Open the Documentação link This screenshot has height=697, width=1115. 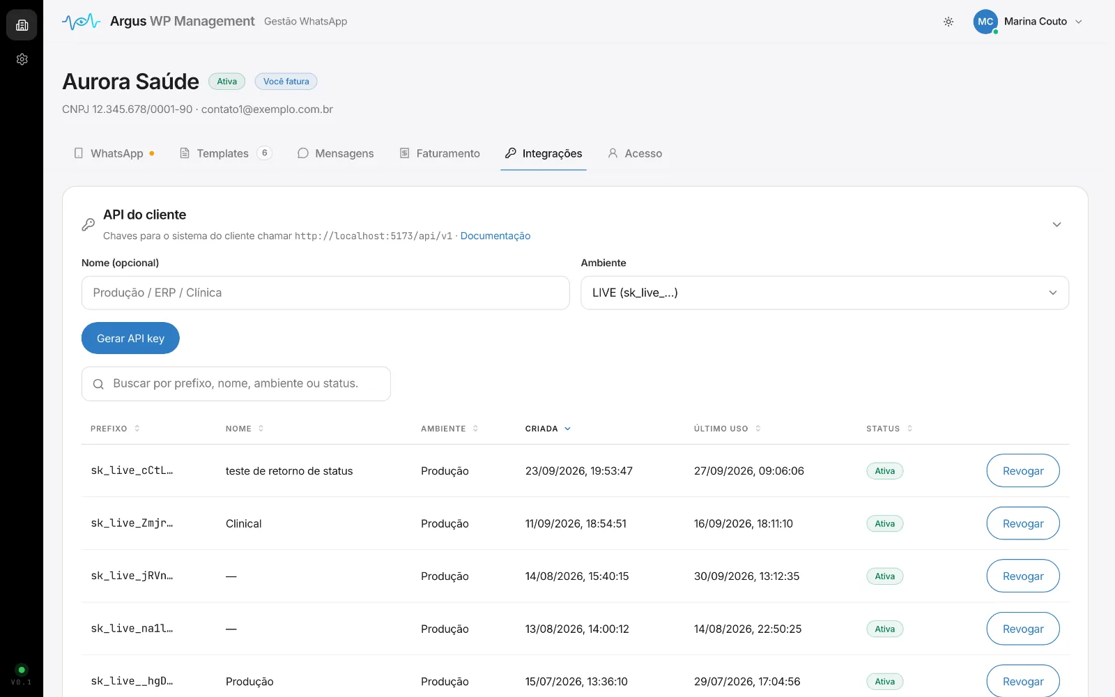pyautogui.click(x=495, y=236)
